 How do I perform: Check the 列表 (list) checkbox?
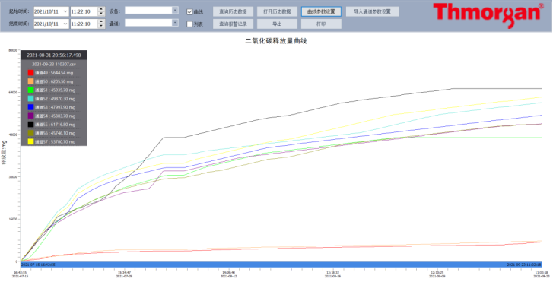189,24
